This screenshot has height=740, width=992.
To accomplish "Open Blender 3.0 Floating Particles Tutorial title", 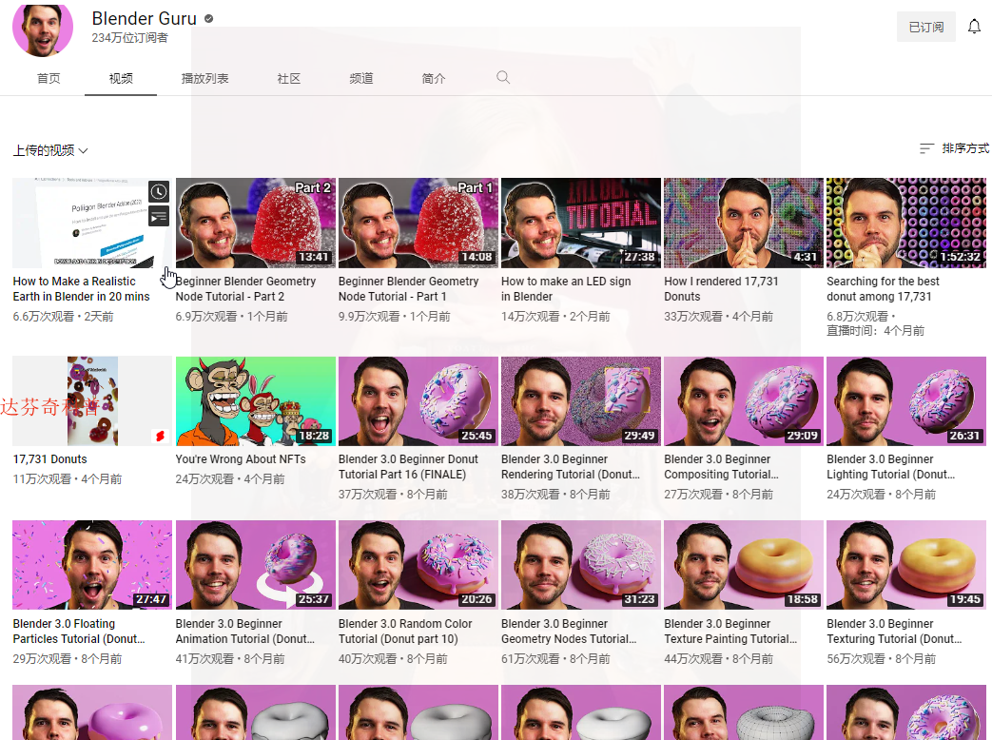I will (x=79, y=632).
